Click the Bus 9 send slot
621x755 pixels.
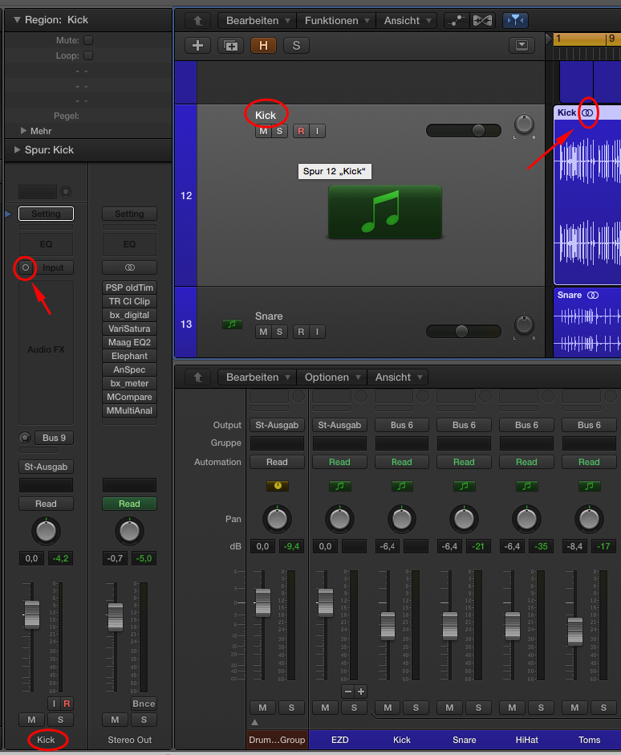pos(54,438)
